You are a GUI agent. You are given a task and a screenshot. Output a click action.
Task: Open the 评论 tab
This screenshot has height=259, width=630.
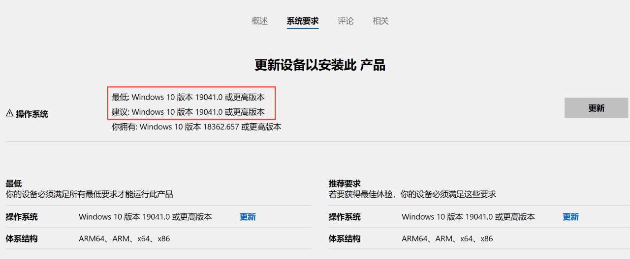click(x=346, y=21)
